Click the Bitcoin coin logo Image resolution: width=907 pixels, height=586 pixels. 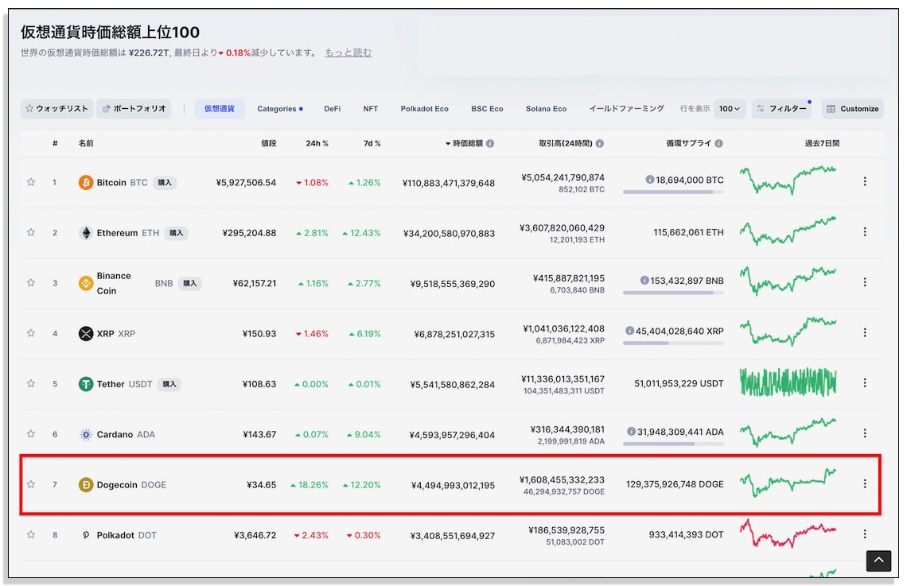tap(86, 183)
